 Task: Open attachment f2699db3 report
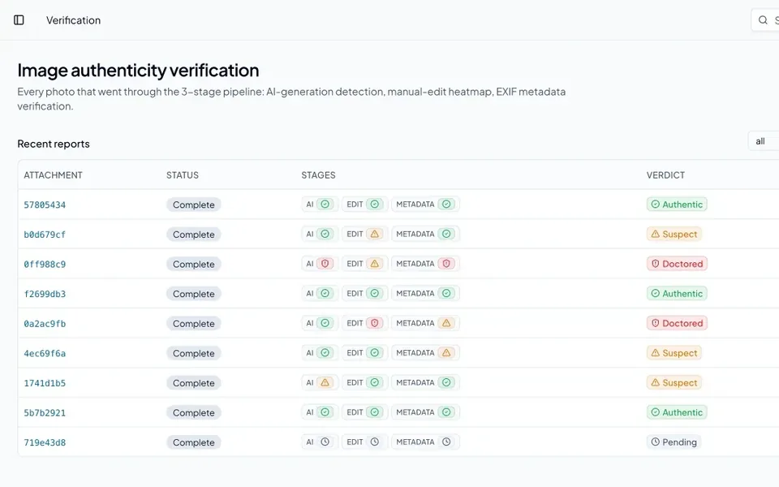(45, 294)
